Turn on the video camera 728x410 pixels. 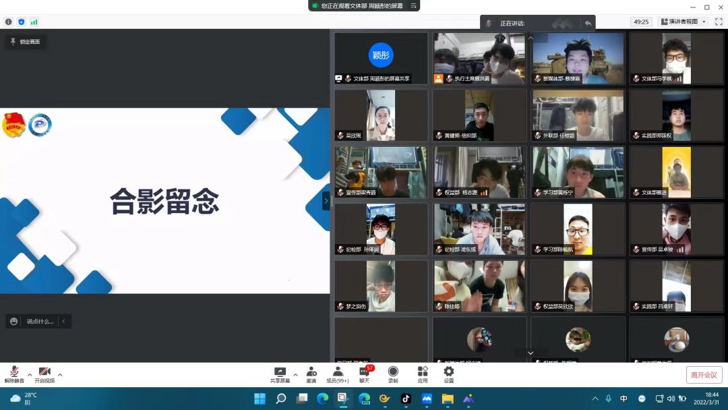[44, 373]
